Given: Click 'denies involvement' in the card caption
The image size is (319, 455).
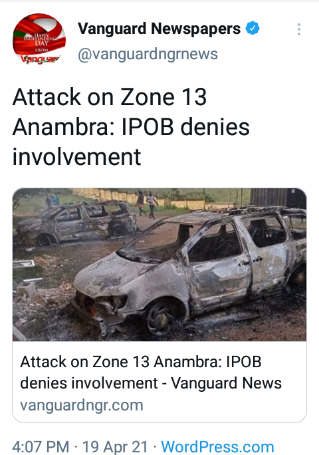Looking at the screenshot, I should (x=89, y=383).
